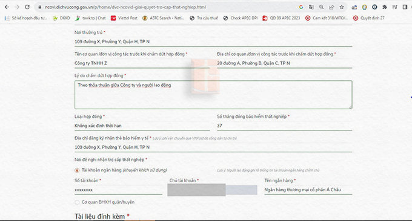Select the Cơ quan BHXH quận/huyện radio option

click(77, 202)
